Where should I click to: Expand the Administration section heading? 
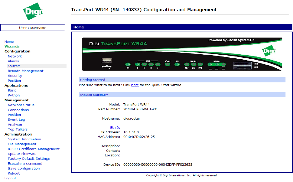coord(18,134)
